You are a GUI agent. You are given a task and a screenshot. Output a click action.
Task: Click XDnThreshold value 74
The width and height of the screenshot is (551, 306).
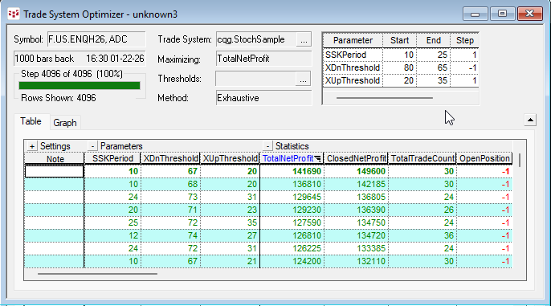(x=170, y=236)
